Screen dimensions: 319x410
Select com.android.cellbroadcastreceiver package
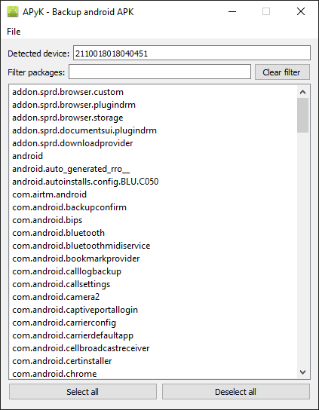[x=153, y=348]
